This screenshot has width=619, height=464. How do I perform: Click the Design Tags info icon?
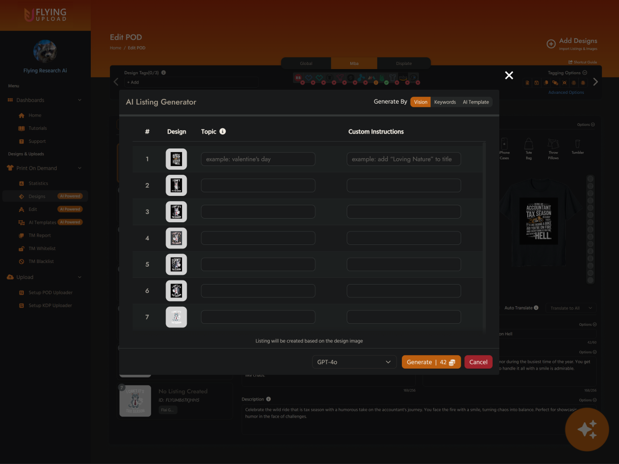[164, 73]
